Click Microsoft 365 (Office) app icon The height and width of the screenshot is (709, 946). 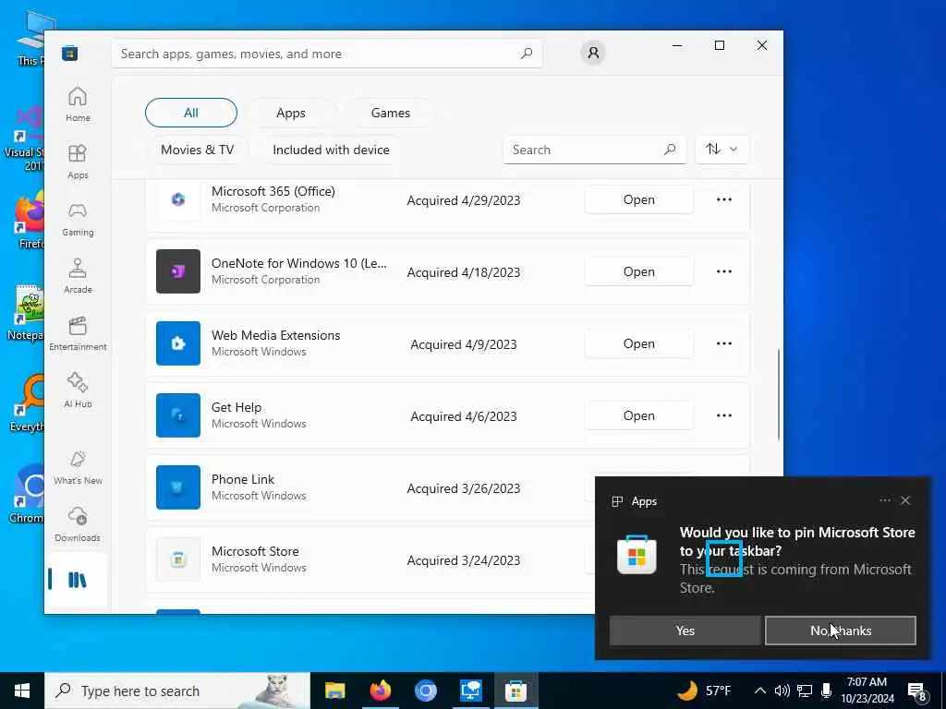pos(178,199)
